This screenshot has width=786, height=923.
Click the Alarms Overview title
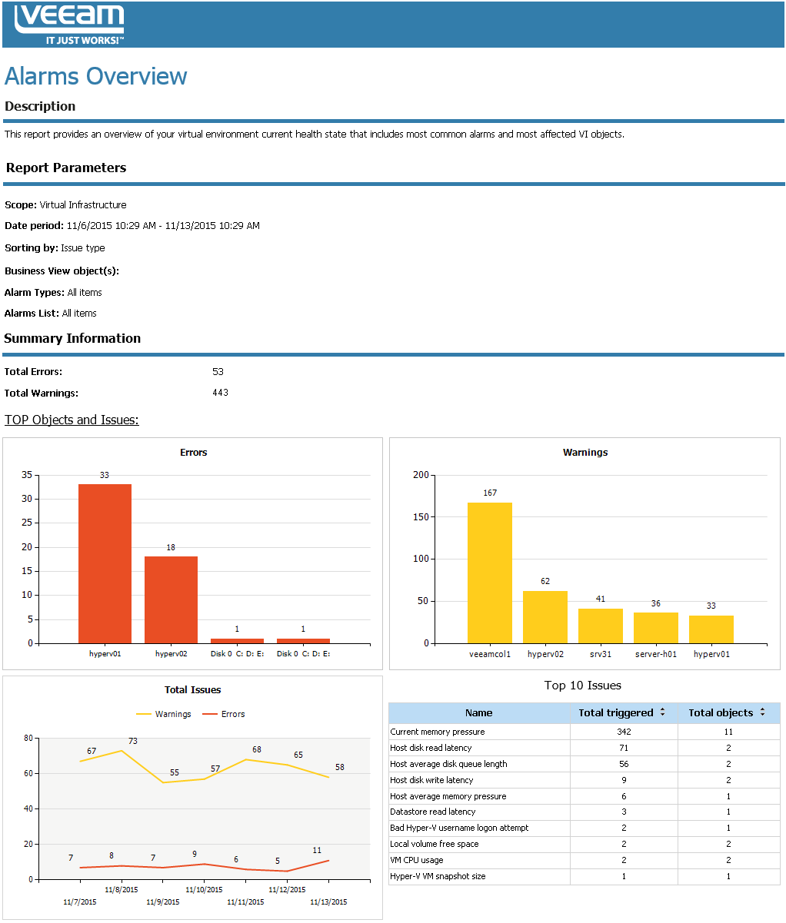click(x=96, y=76)
